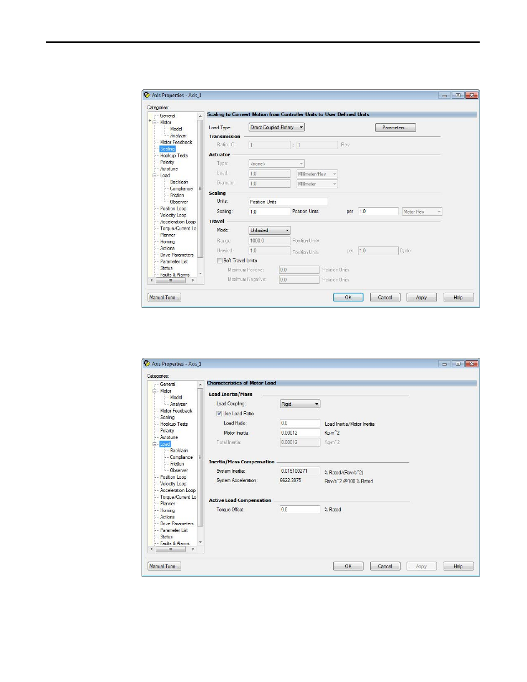Image resolution: width=527 pixels, height=682 pixels.
Task: Click the Motor Inertia input field
Action: point(300,433)
